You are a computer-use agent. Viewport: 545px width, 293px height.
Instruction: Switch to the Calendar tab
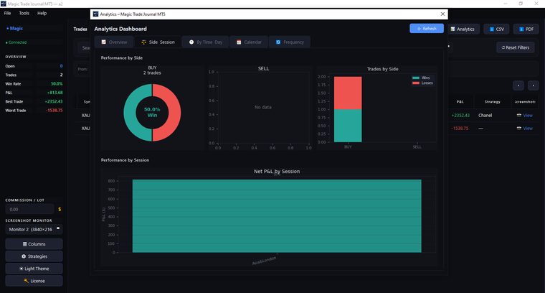point(249,42)
